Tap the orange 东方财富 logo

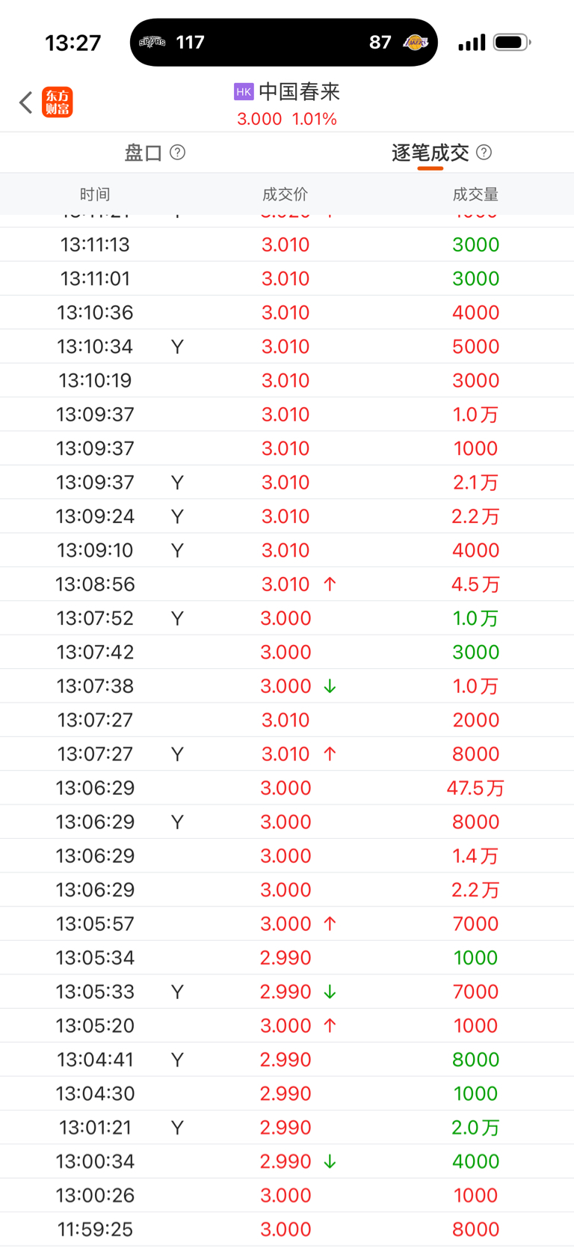coord(58,103)
